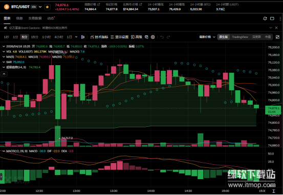Open 显示设置 display settings

119,37
